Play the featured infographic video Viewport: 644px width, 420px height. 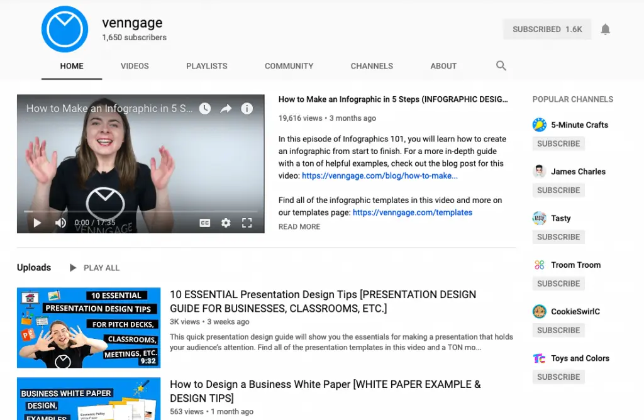37,223
